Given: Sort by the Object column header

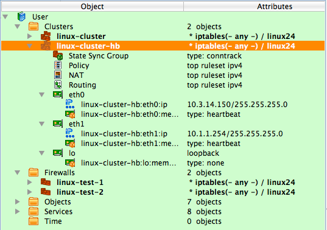Looking at the screenshot, I should click(92, 6).
